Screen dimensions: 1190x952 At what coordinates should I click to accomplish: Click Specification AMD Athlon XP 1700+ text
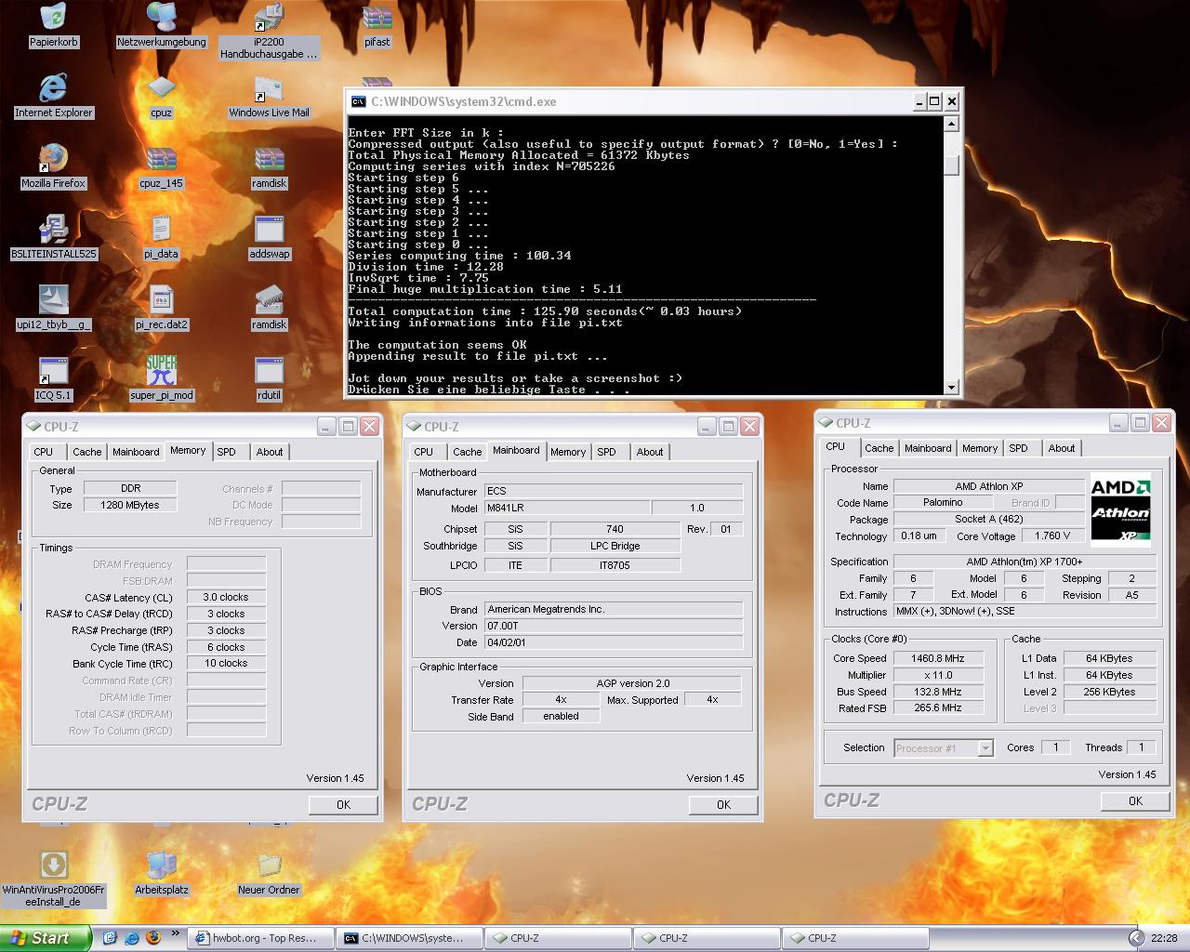click(x=1024, y=562)
